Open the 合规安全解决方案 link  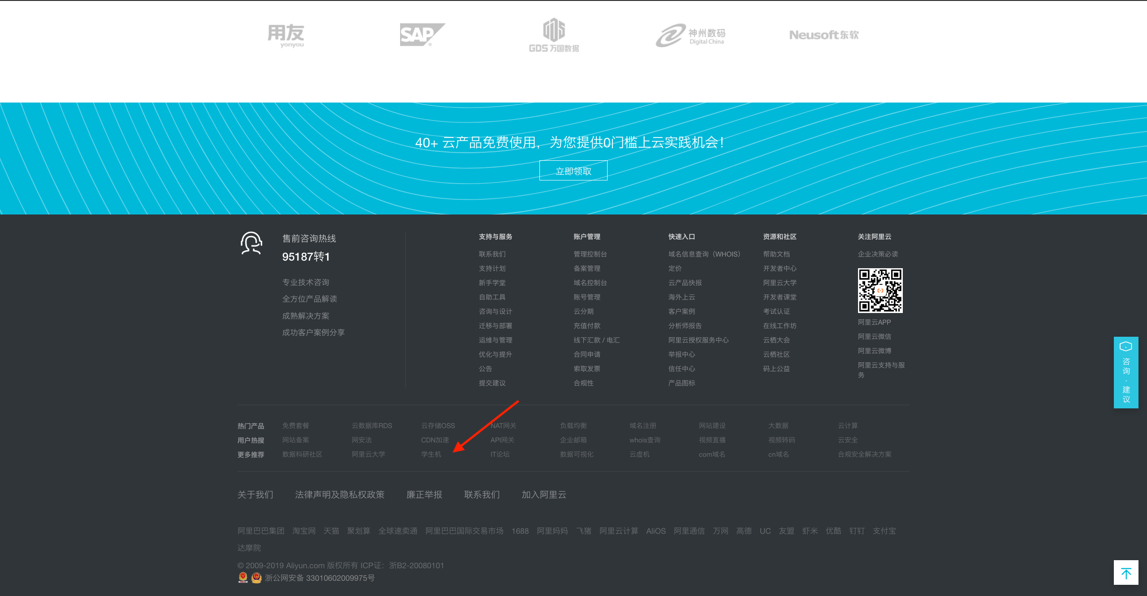864,455
